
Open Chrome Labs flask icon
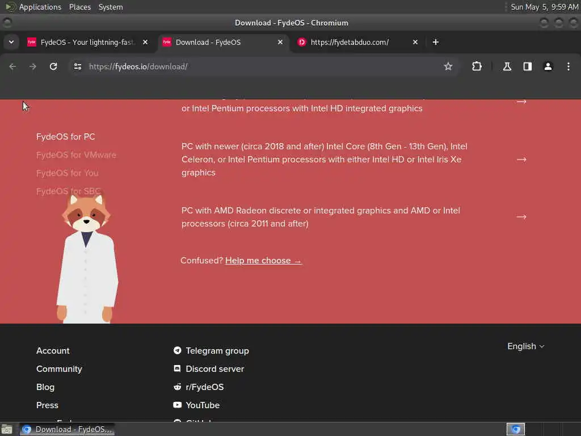point(507,66)
